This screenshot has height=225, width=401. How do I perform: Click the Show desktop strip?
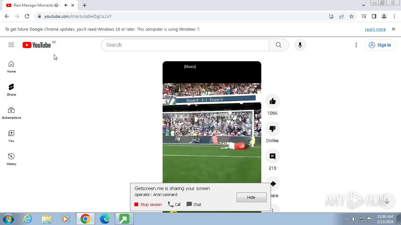point(398,219)
